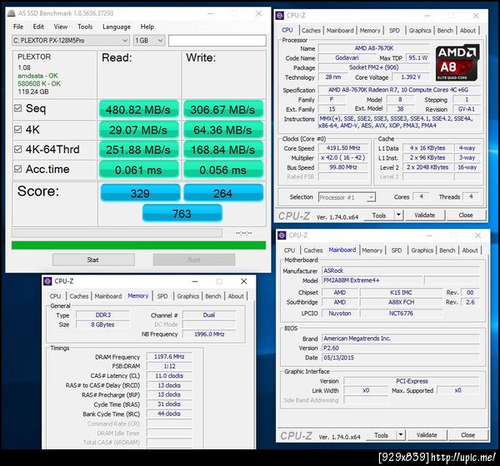Select the CPU tab in the Memory window

pyautogui.click(x=55, y=296)
